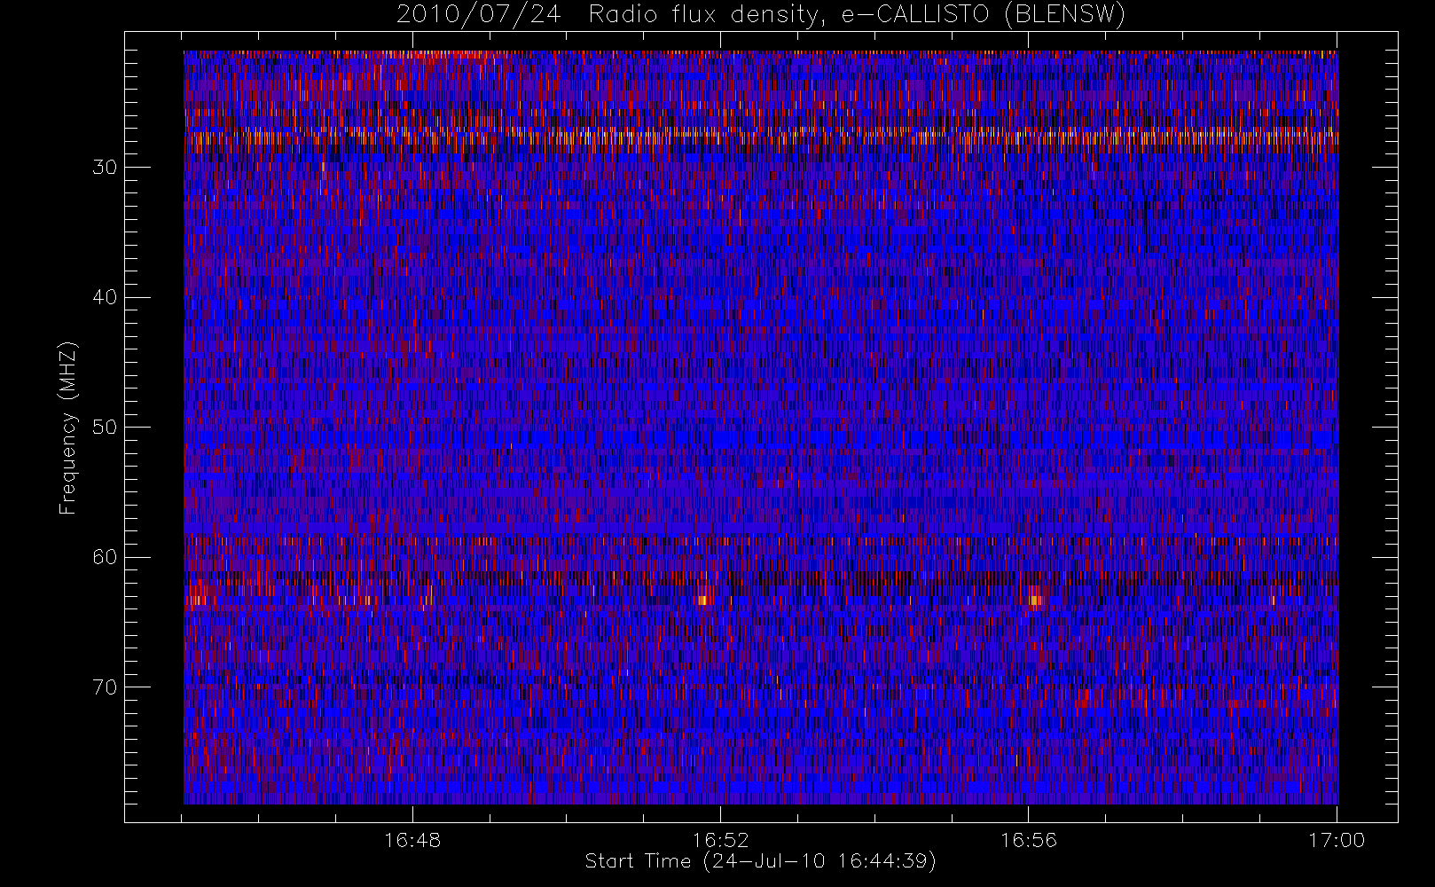Click the 40 MHz frequency tick label
The image size is (1435, 887).
tap(105, 297)
